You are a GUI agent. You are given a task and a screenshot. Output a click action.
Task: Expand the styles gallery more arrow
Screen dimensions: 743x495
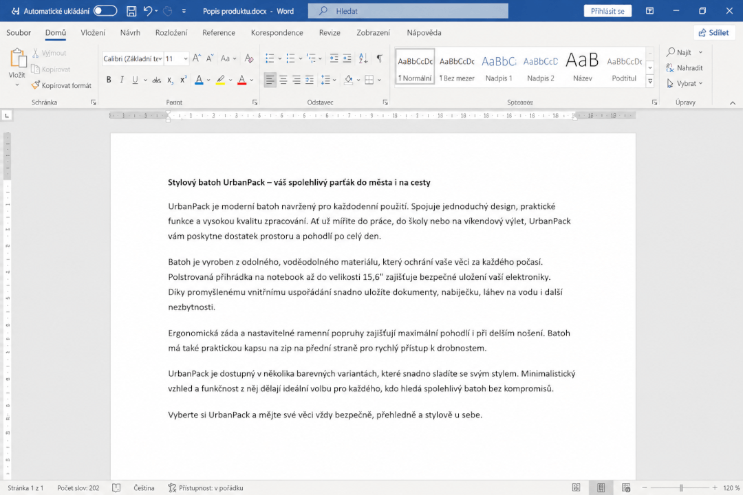(x=650, y=82)
